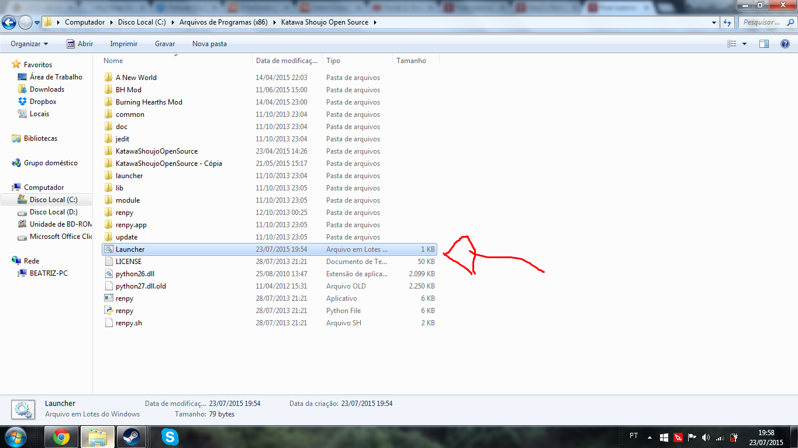Change view with the views icon
This screenshot has height=448, width=798.
[x=732, y=44]
